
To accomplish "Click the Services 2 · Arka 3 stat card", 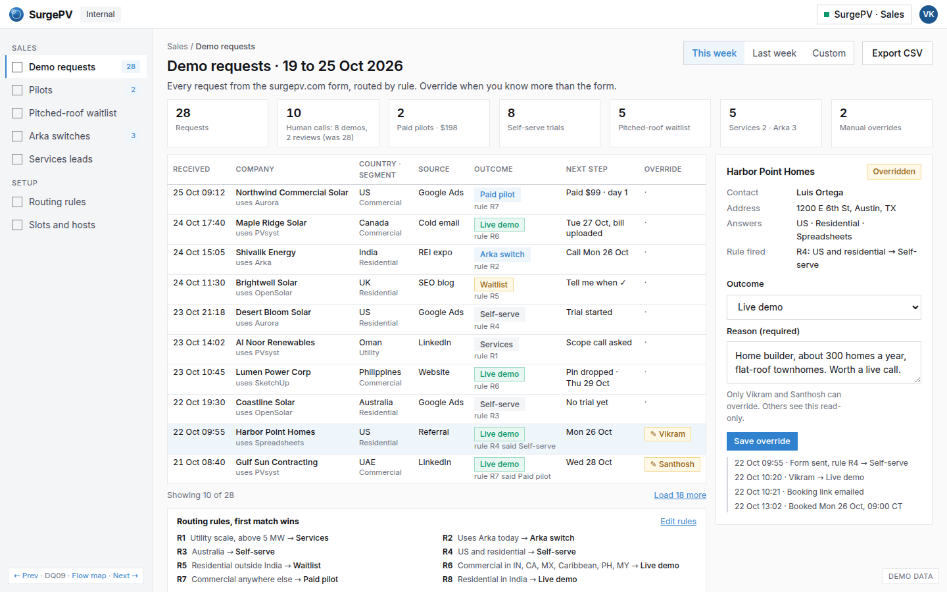I will (771, 123).
